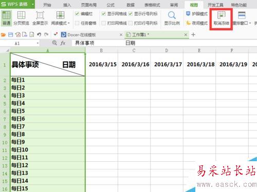Check 打印网格线 print gridlines
This screenshot has height=192, width=257.
coord(103,23)
